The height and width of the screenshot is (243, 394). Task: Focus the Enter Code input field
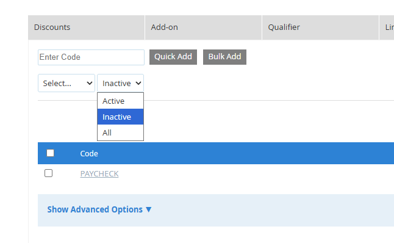pos(91,57)
